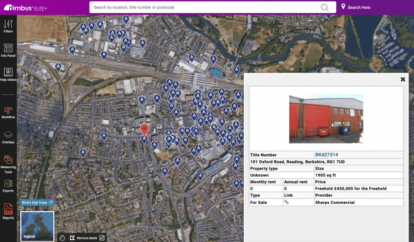Click the search magnifying glass
Image resolution: width=414 pixels, height=242 pixels.
(325, 7)
